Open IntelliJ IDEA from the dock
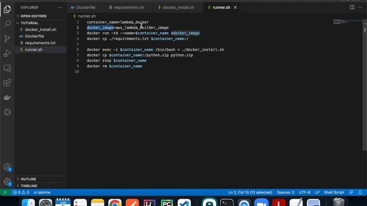 (x=149, y=202)
